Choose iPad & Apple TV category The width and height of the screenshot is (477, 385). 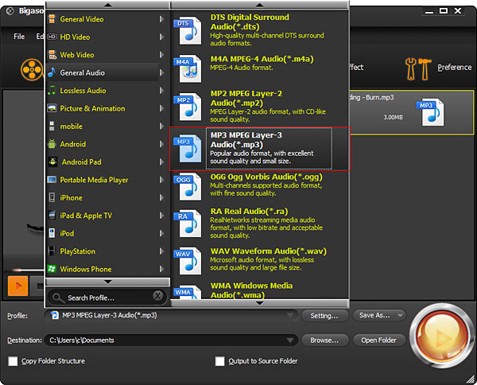106,216
